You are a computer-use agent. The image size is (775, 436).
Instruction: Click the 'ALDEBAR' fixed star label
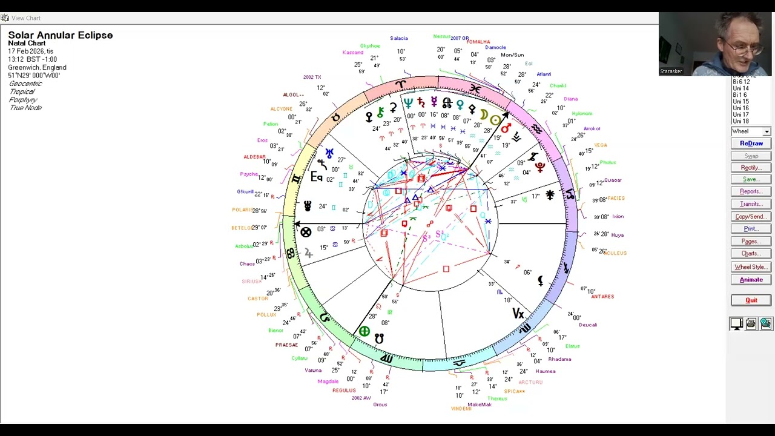click(254, 157)
